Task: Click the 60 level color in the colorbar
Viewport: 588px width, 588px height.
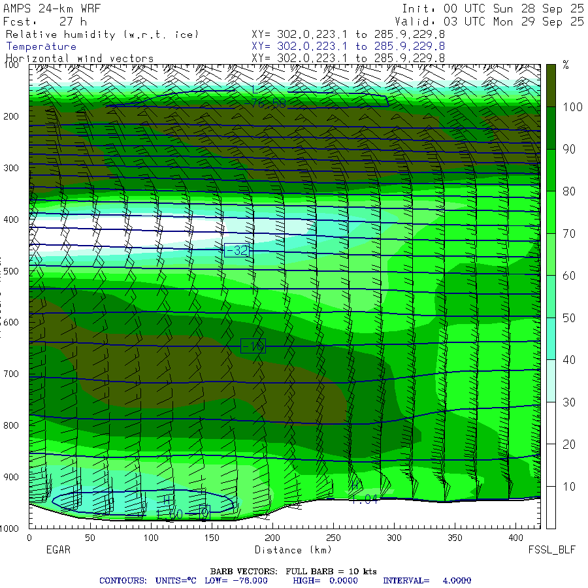Action: tap(551, 254)
